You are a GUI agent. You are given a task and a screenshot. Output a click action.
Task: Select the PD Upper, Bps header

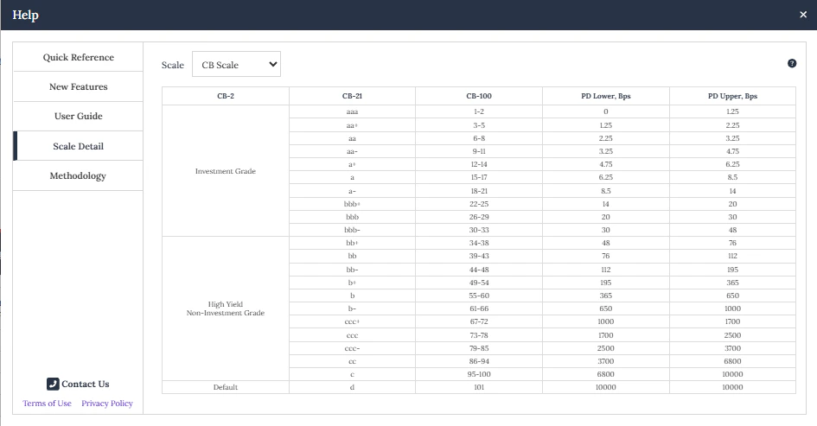pos(732,96)
